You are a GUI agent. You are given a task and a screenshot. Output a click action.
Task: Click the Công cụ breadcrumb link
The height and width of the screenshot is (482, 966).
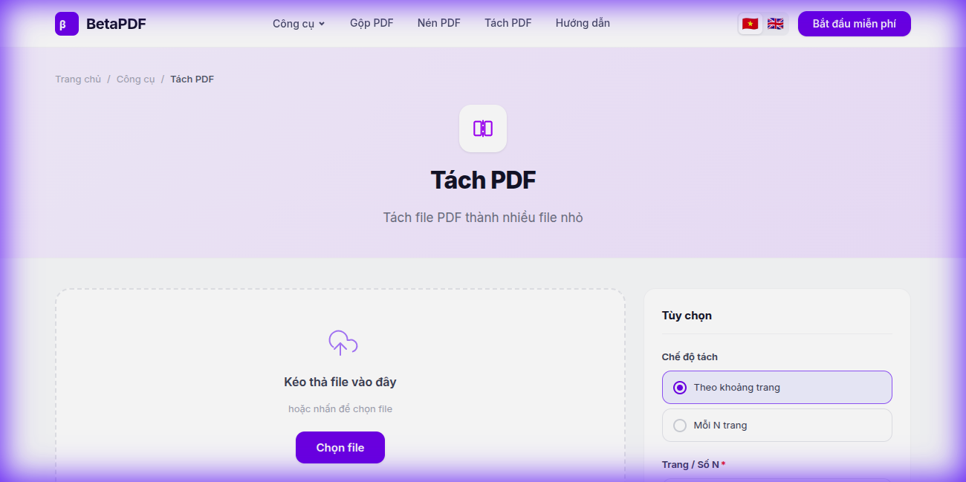point(136,79)
